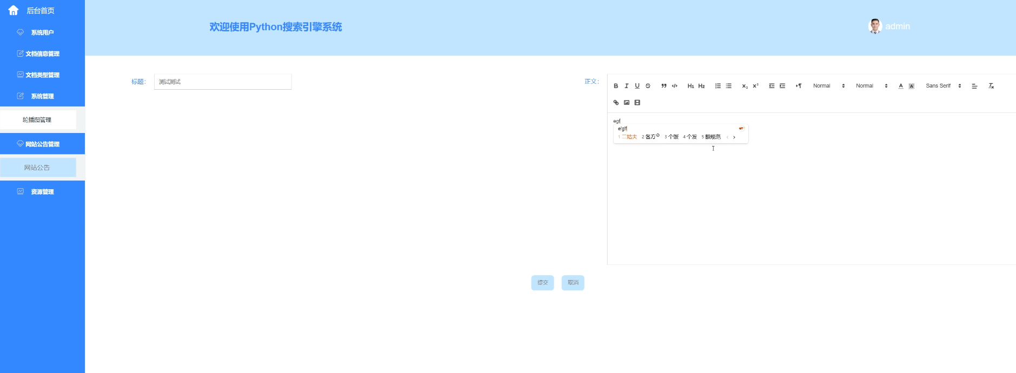Choose IME candidate 个饭
The height and width of the screenshot is (373, 1016).
(672, 137)
